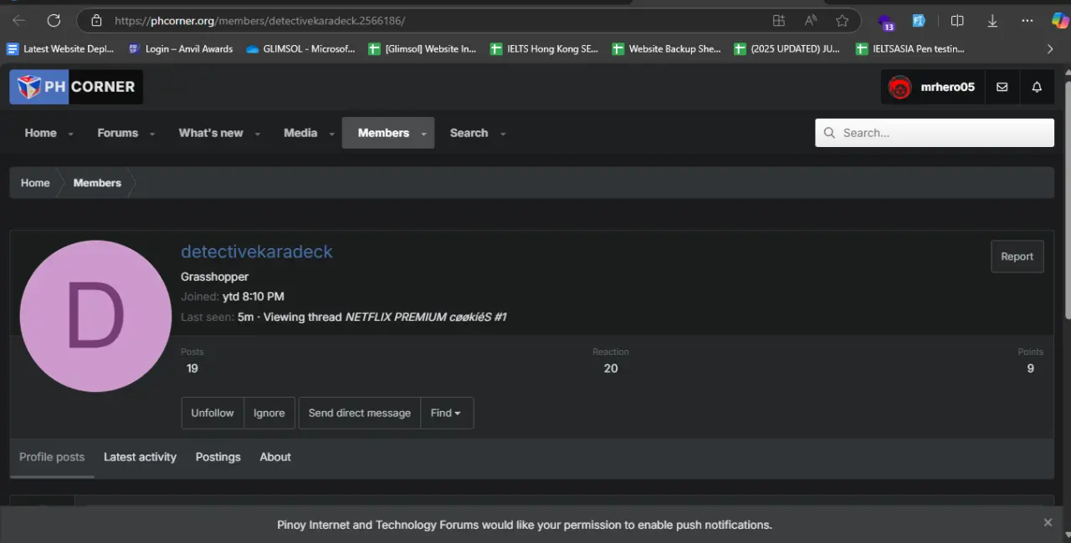
Task: Open the browser split view icon
Action: tap(957, 21)
